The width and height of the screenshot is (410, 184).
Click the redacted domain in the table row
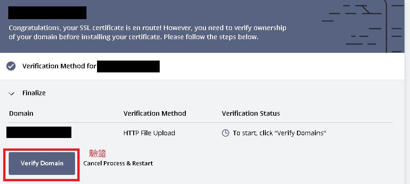click(x=39, y=133)
